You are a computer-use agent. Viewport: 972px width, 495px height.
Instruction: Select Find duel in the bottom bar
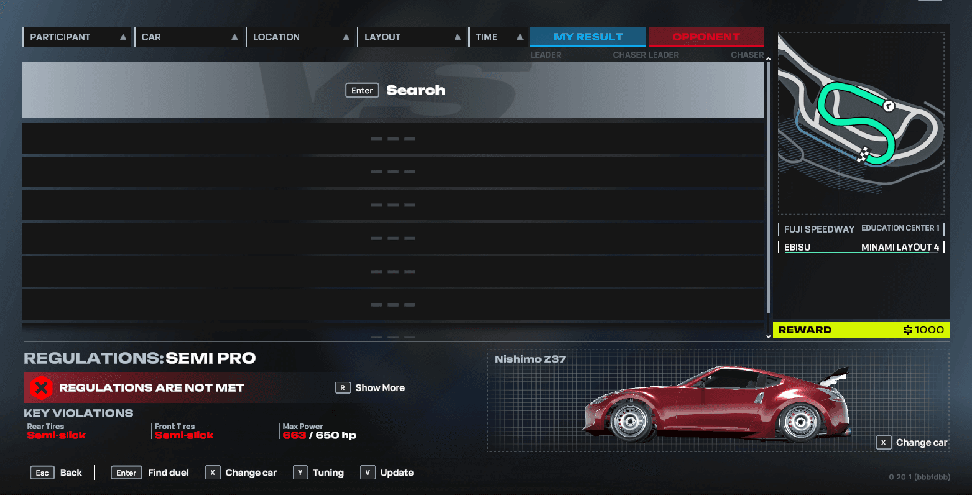(x=169, y=473)
